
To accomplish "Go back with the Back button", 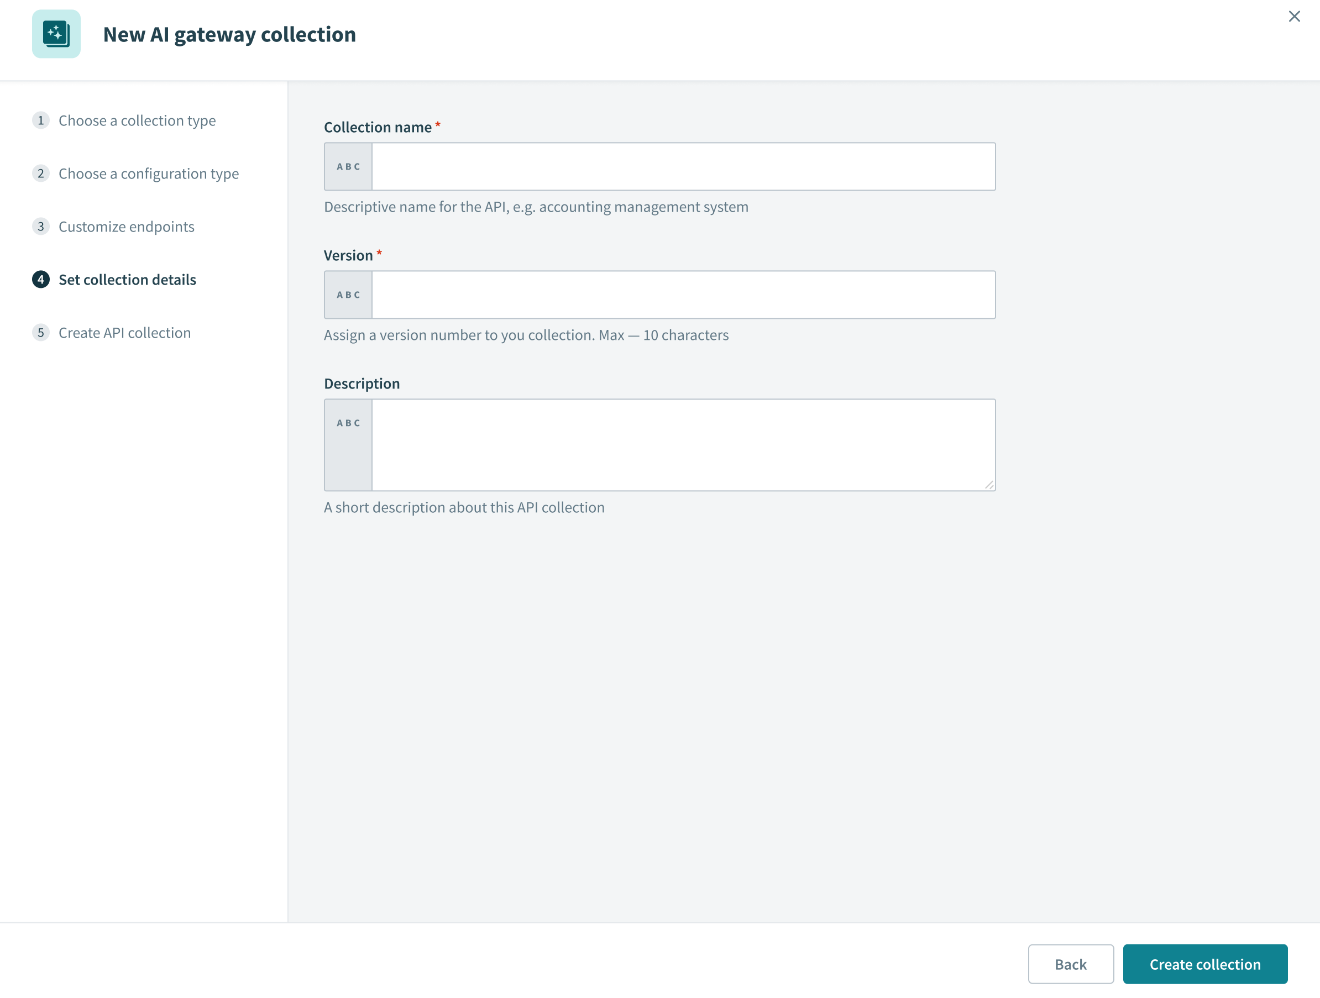I will 1071,964.
